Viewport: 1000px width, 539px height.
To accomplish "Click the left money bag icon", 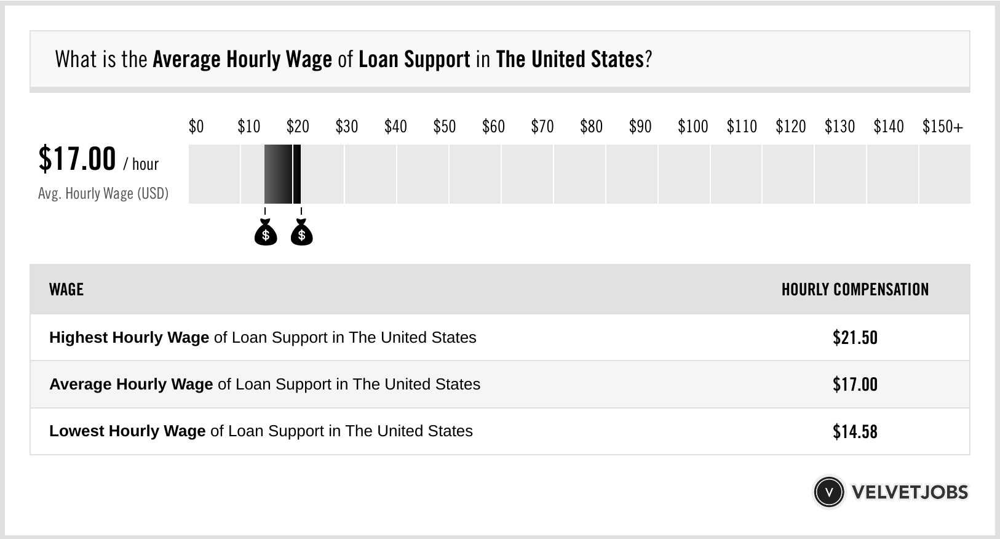I will click(x=266, y=233).
